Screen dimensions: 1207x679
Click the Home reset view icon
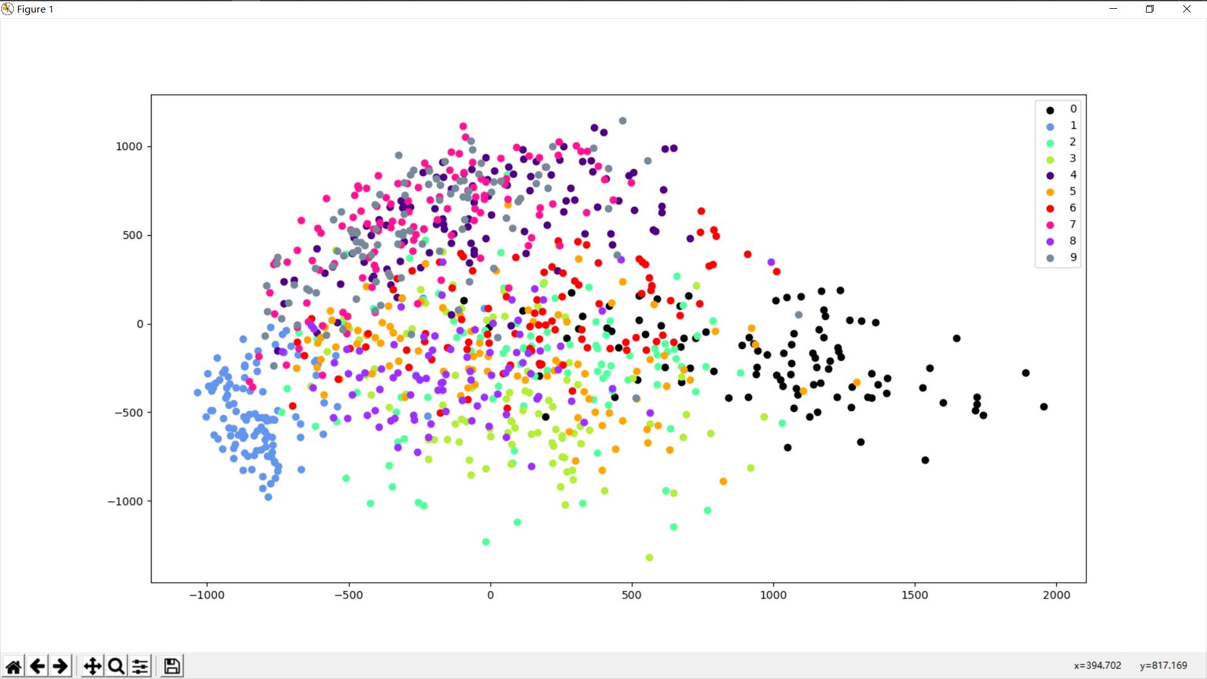tap(13, 666)
